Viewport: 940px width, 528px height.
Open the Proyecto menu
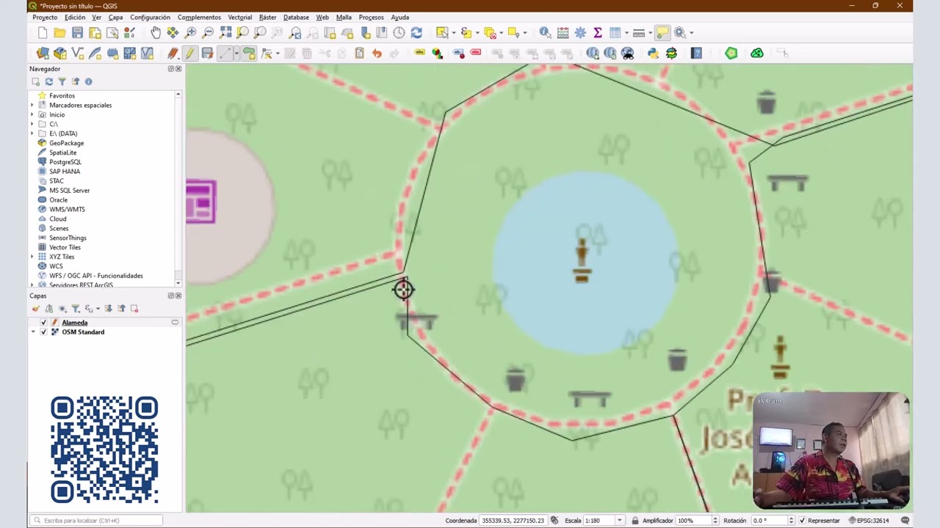pos(45,17)
